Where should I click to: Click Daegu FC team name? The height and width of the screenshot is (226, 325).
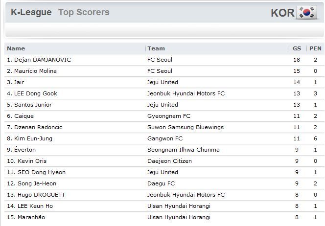tap(161, 183)
